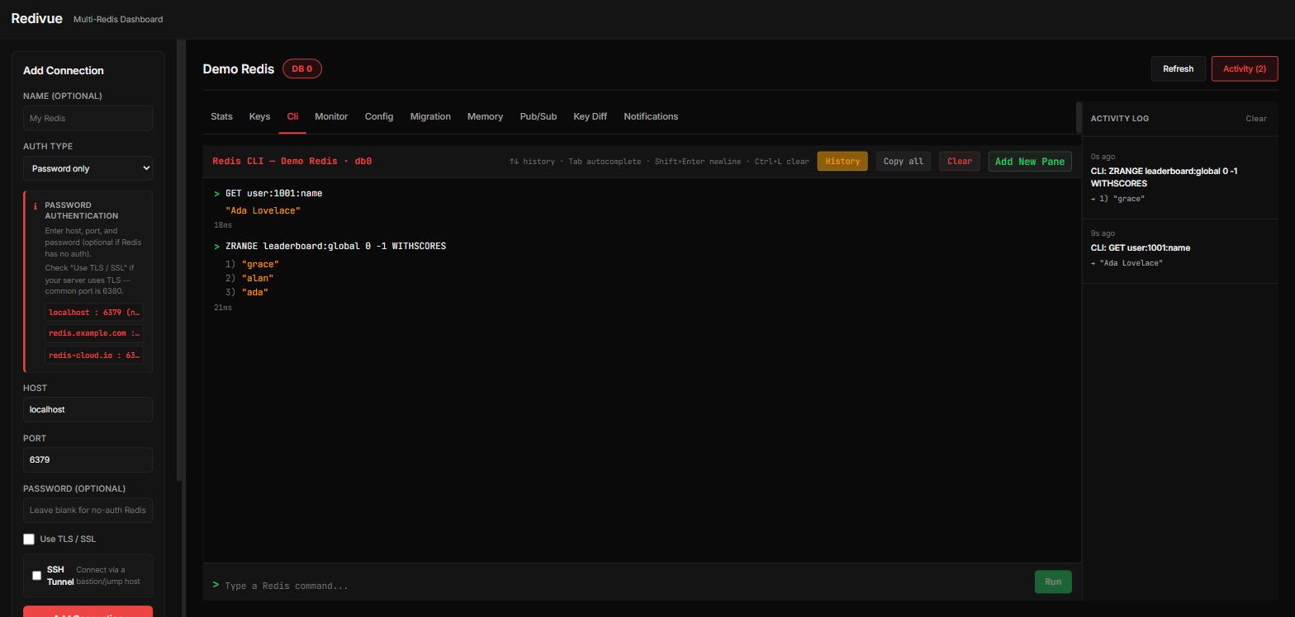Click the Add New Pane button
Viewport: 1295px width, 617px height.
[1030, 161]
